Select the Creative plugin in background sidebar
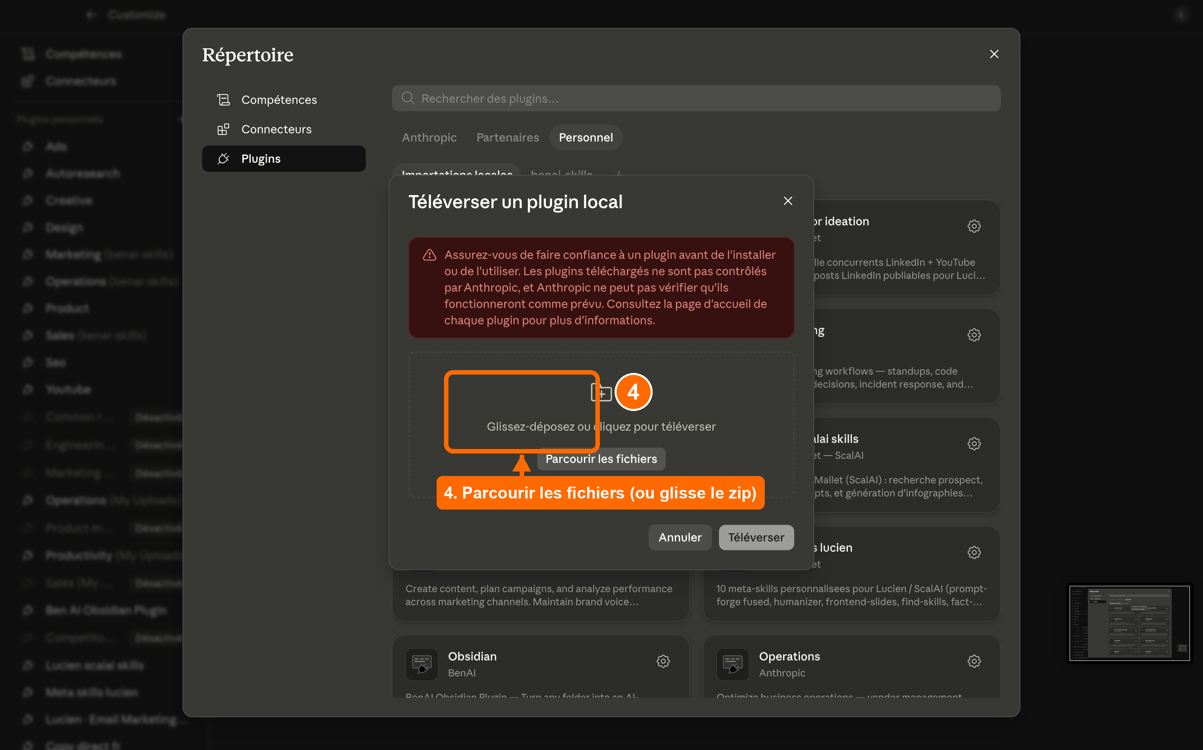Viewport: 1203px width, 750px height. [68, 200]
